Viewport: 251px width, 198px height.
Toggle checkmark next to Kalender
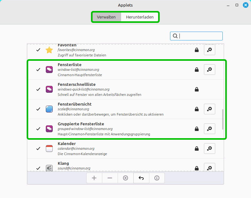(x=38, y=148)
